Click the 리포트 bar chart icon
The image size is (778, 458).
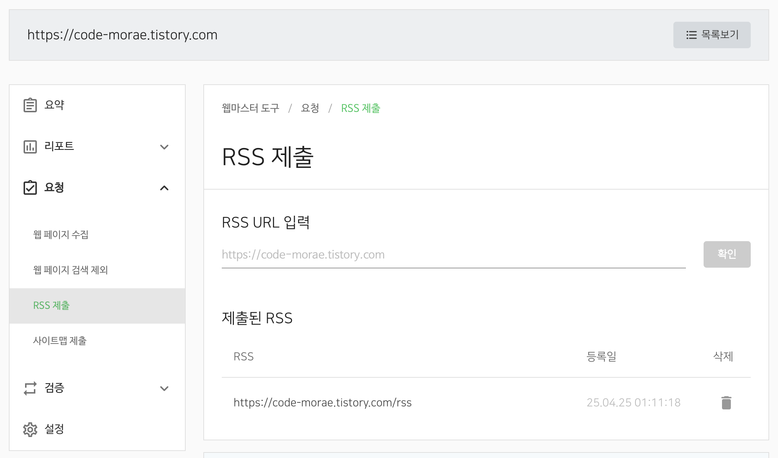[x=30, y=147]
